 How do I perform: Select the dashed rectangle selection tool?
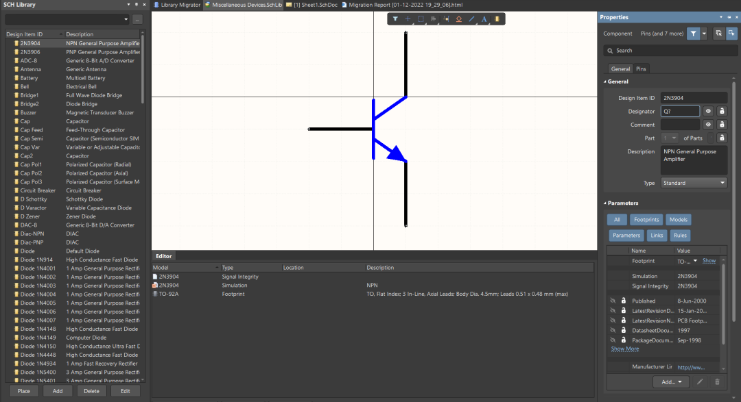point(421,19)
